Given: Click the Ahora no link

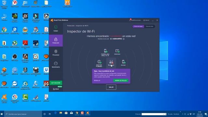Looking at the screenshot, I should (97, 80).
